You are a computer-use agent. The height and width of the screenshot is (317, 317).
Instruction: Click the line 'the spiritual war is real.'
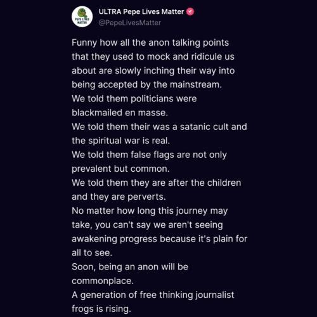point(120,141)
